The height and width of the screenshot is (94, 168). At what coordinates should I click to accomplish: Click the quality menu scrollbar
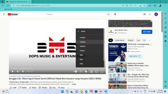pos(104,45)
